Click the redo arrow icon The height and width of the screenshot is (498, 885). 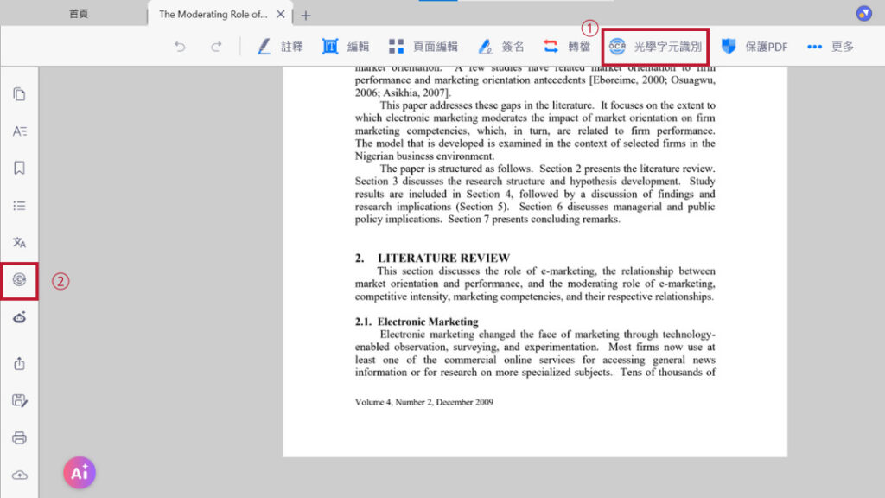click(216, 47)
